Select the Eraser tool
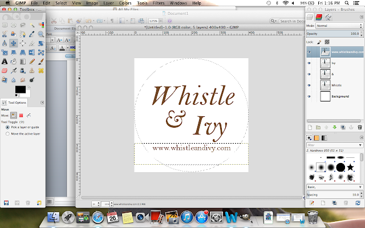 [5, 71]
